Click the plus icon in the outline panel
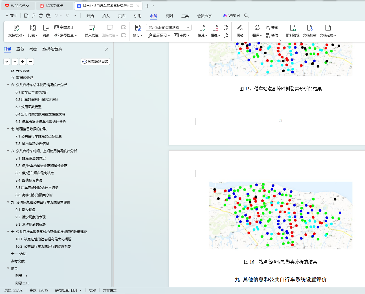 pyautogui.click(x=23, y=62)
